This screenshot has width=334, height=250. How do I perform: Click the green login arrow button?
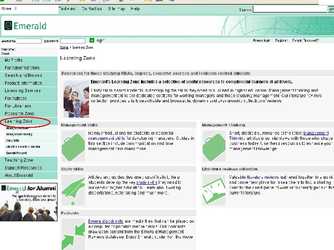[x=92, y=40]
